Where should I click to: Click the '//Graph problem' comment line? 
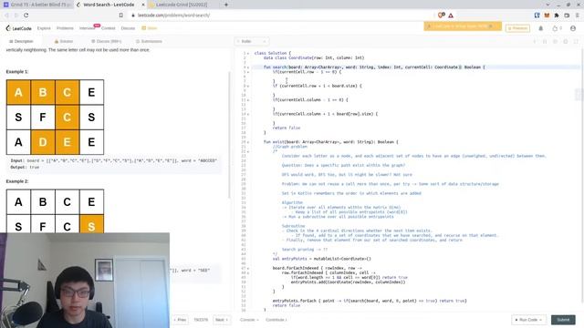coord(290,147)
